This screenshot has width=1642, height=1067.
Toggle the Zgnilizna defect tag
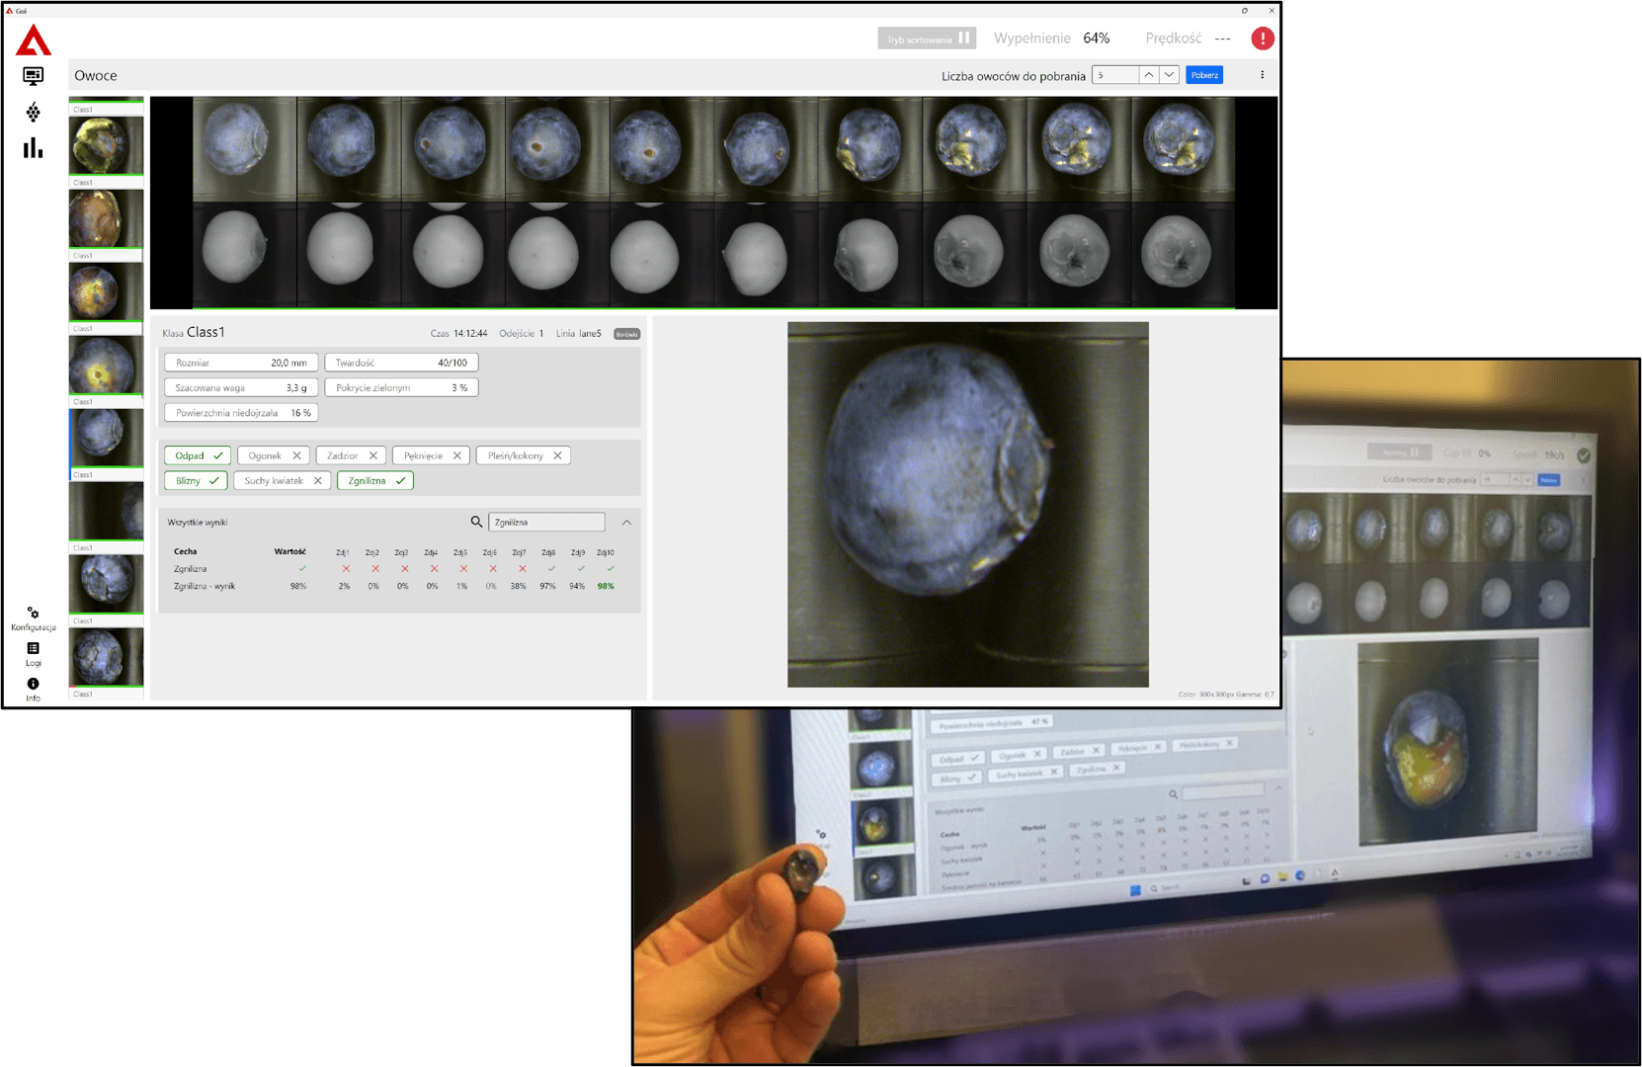[374, 481]
